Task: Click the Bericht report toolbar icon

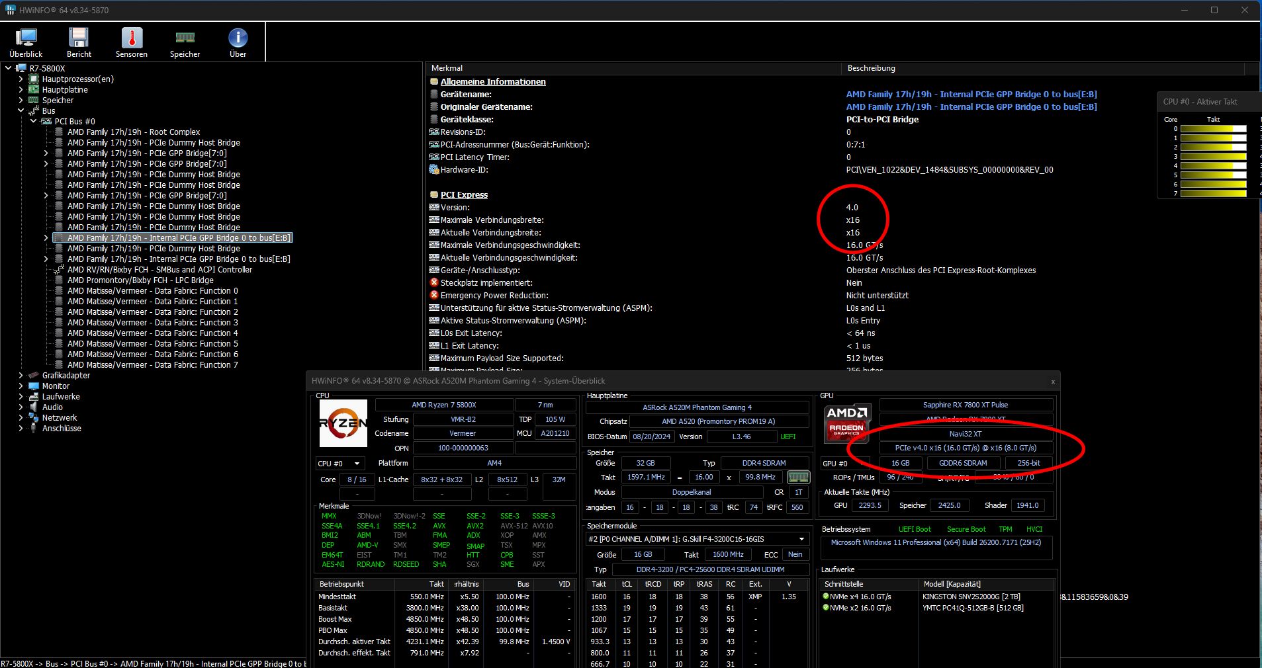Action: [79, 43]
